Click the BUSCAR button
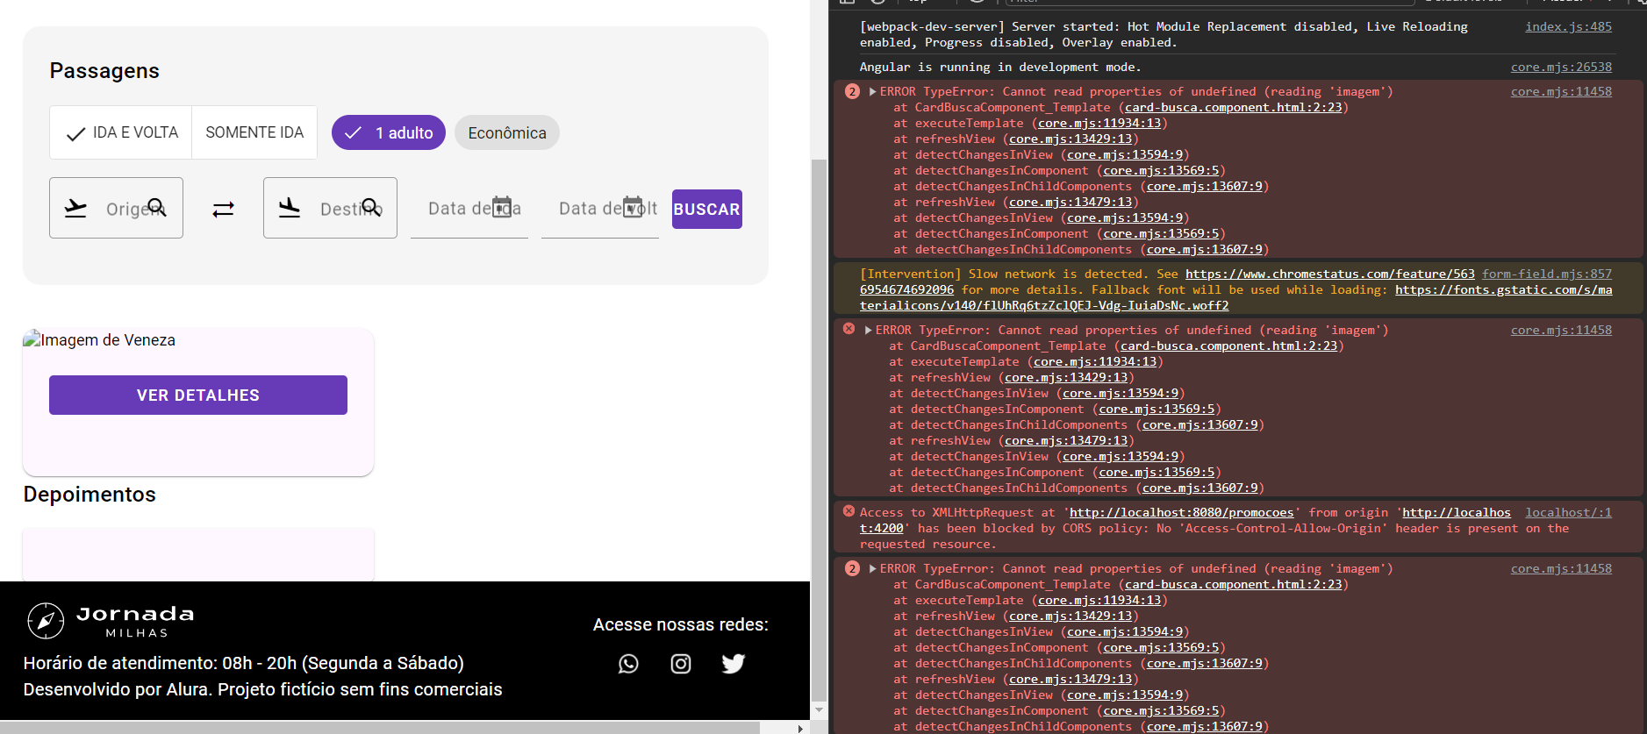The width and height of the screenshot is (1647, 734). [707, 209]
